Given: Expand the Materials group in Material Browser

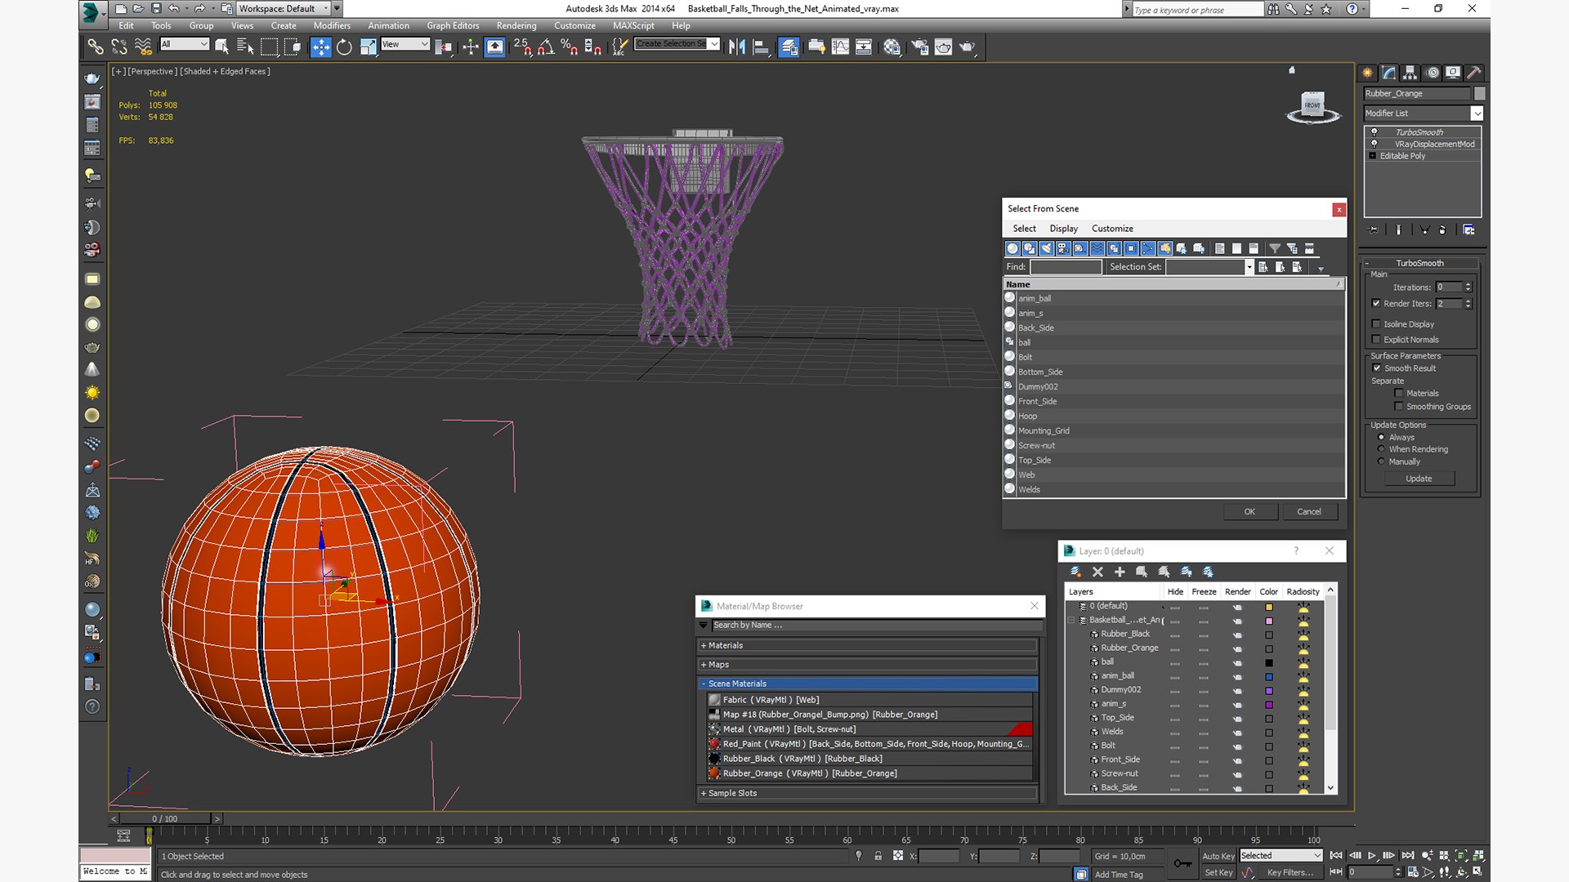Looking at the screenshot, I should click(x=868, y=645).
